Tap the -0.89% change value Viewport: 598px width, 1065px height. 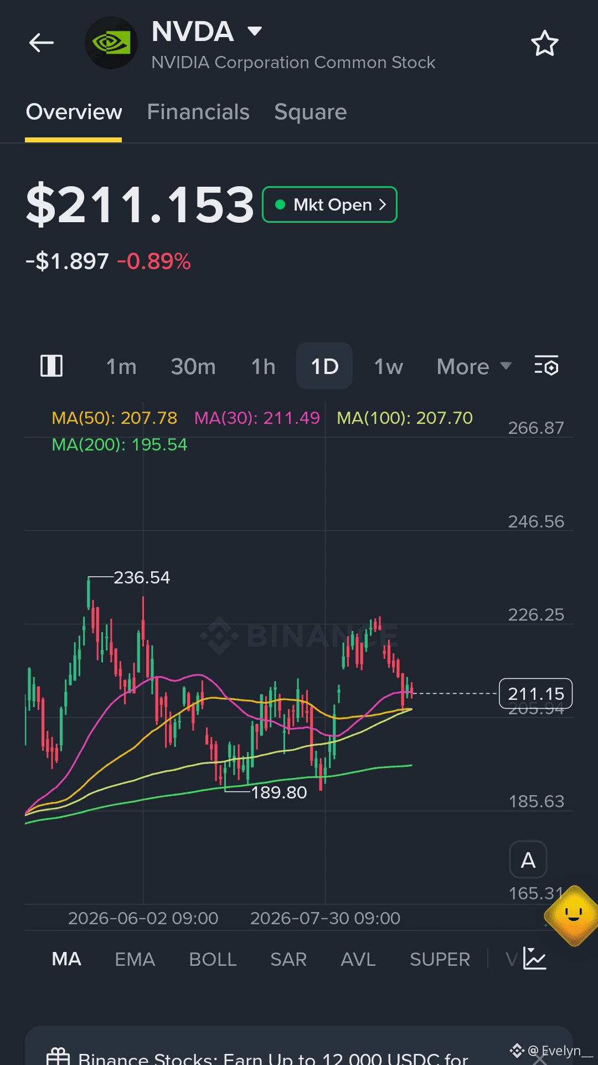(154, 262)
